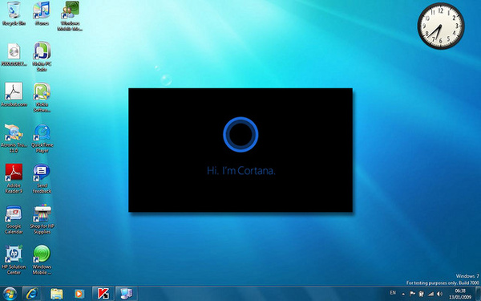The image size is (481, 301).
Task: Click the Cortana circle logo
Action: pos(240,134)
